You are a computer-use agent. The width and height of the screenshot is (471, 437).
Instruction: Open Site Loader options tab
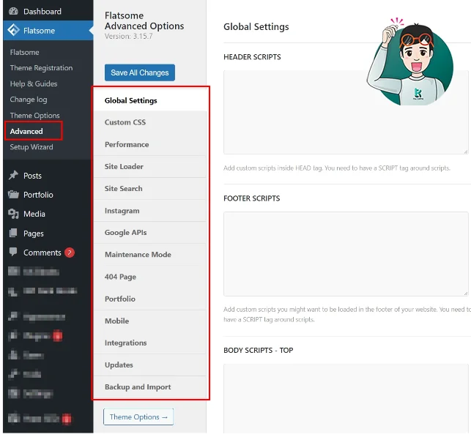coord(150,167)
